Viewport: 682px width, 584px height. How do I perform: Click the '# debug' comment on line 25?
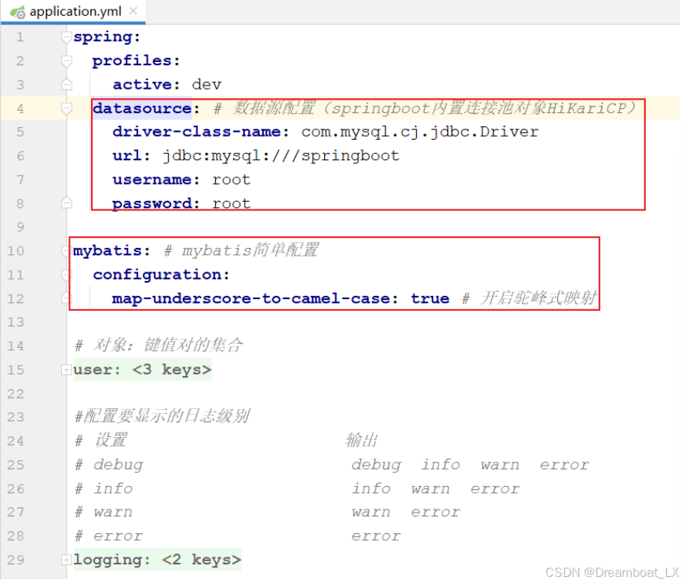pyautogui.click(x=109, y=465)
